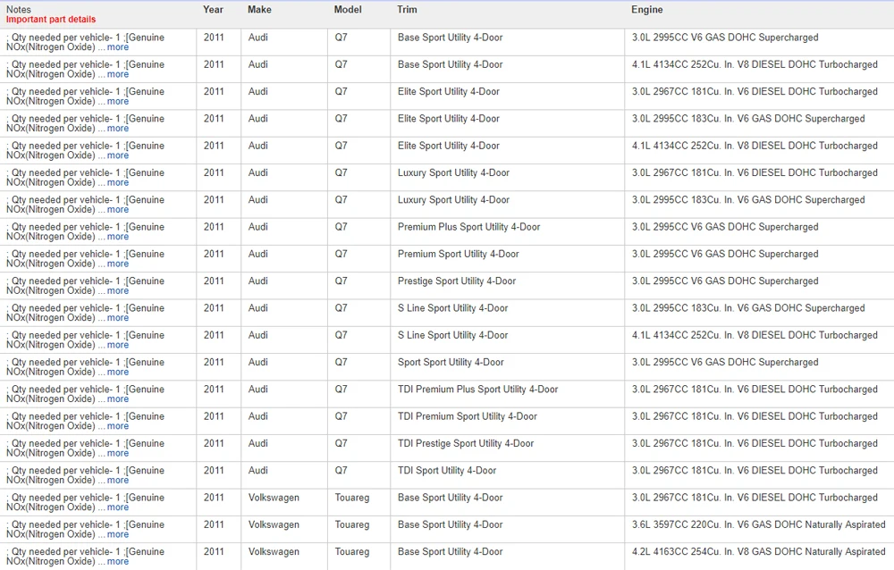
Task: Click 'Audi' in the Prestige Sport Utility row
Action: click(x=257, y=281)
